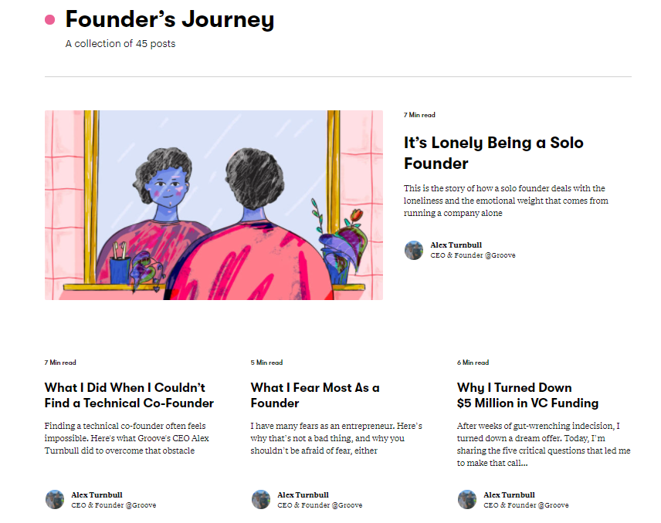The image size is (661, 523).
Task: Click Alex Turnbull name under Technical Co-Founder post
Action: coord(97,495)
